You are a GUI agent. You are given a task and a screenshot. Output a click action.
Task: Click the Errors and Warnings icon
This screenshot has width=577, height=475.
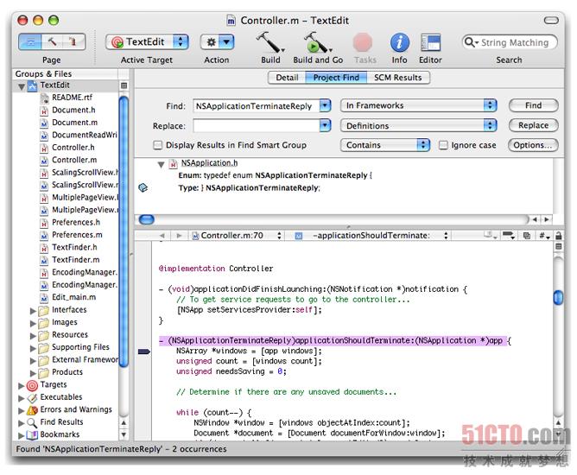click(x=32, y=410)
